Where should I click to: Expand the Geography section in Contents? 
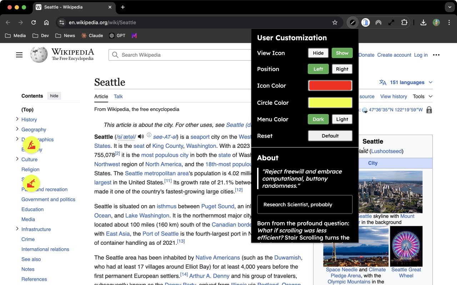click(x=17, y=129)
